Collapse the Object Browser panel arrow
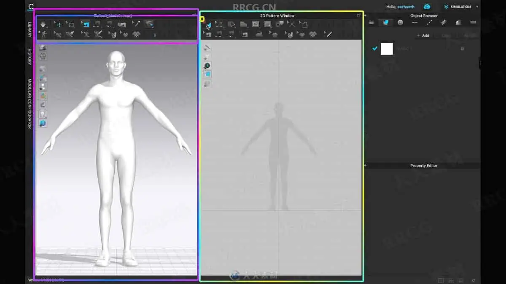Screen dimensions: 506x284 pos(366,16)
